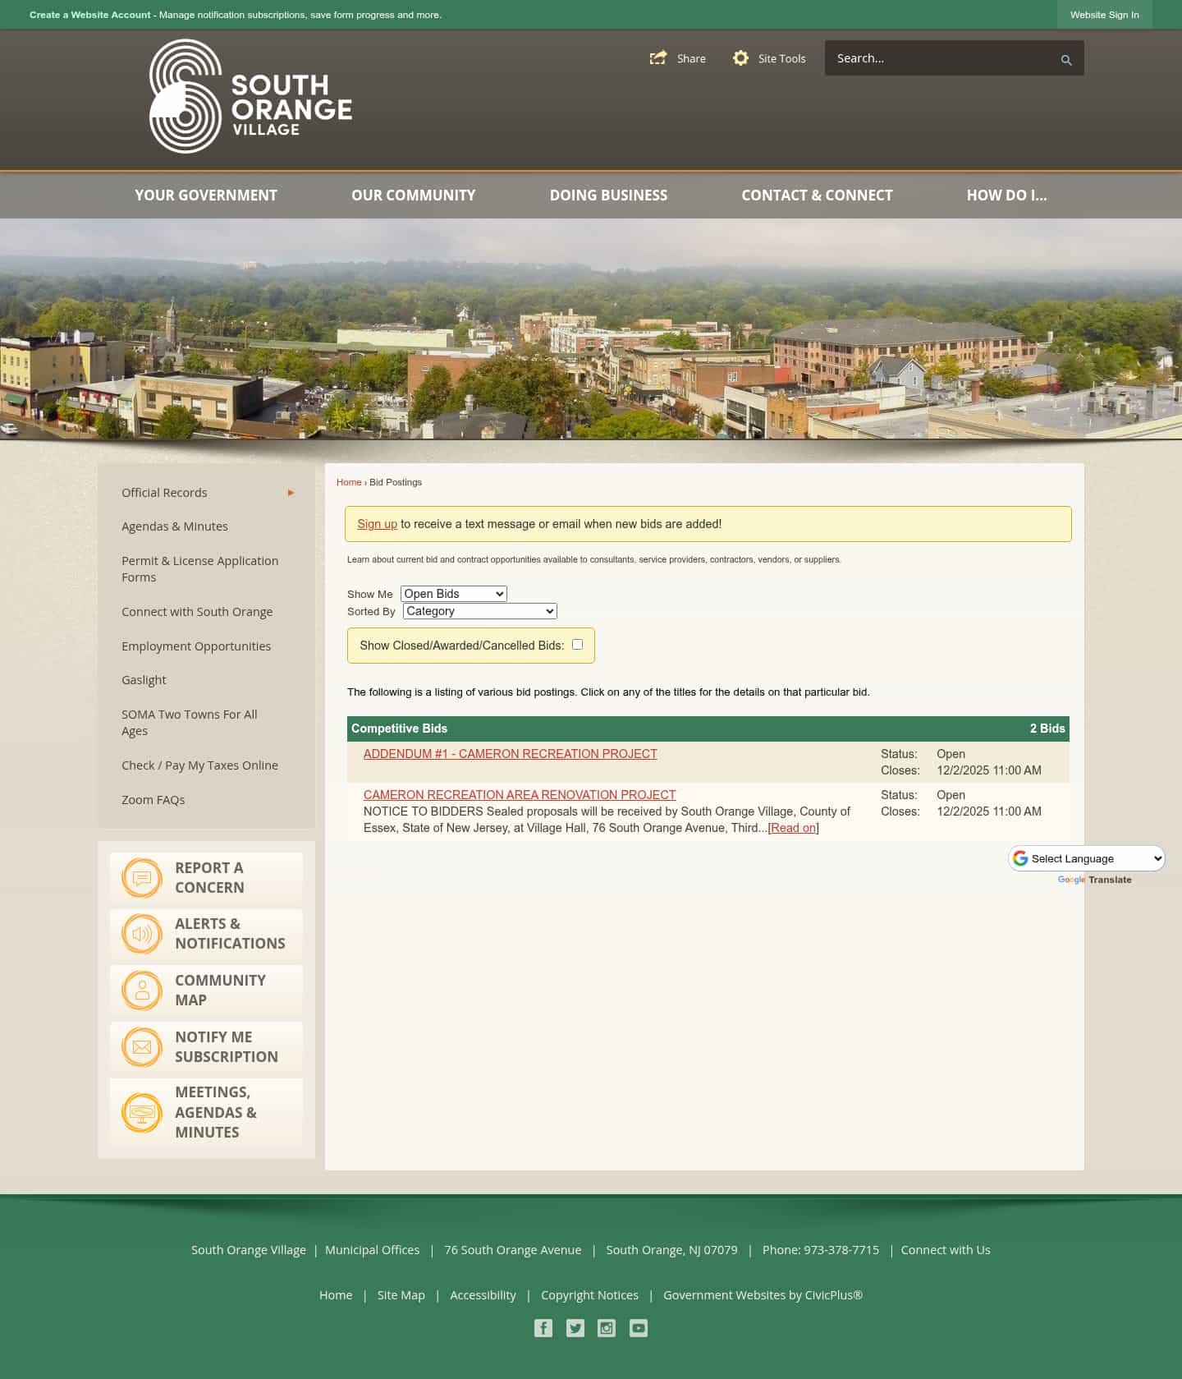Click the footer Home link

336,1295
